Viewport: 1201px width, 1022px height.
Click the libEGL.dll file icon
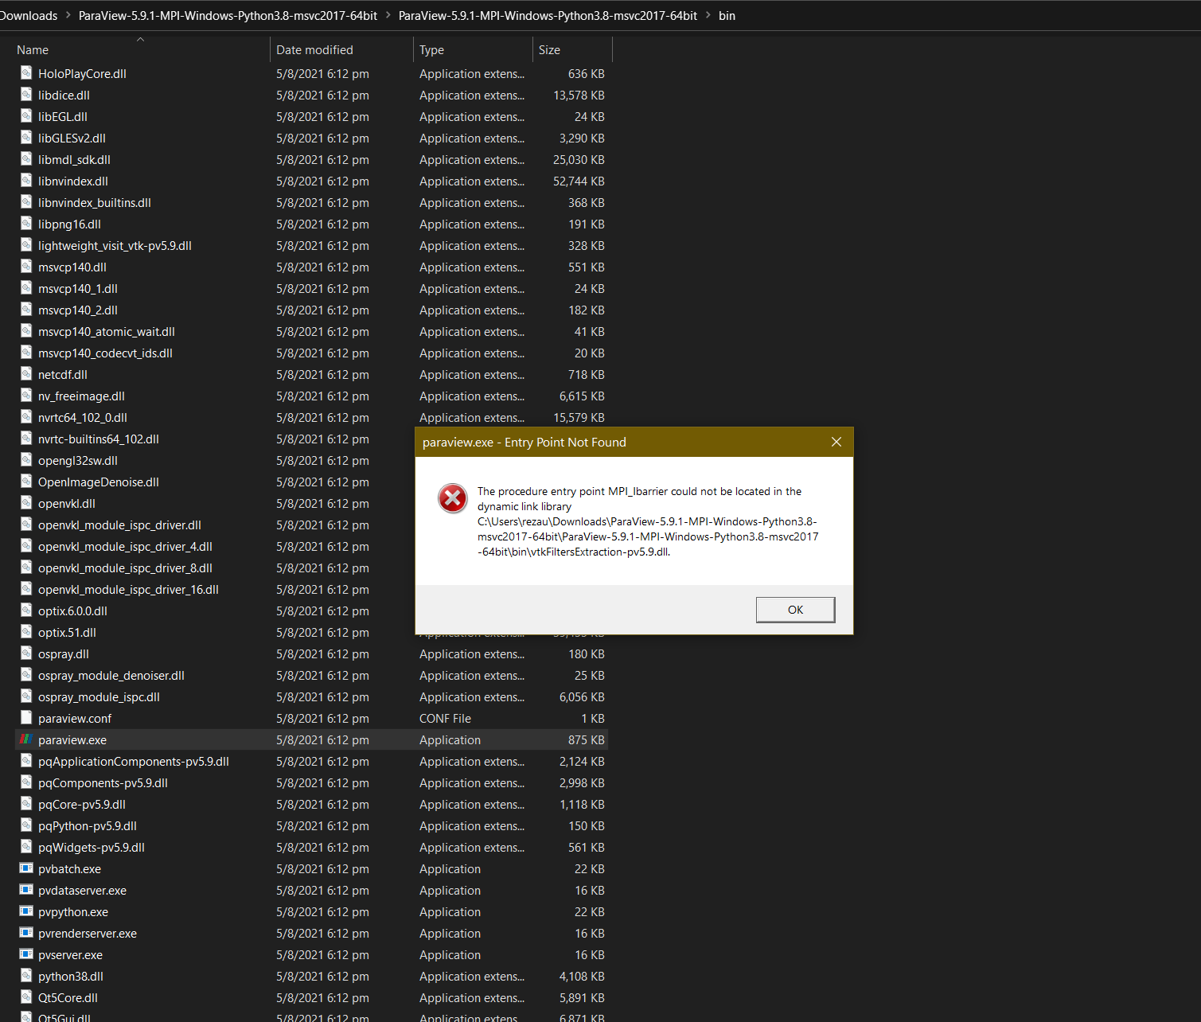[x=26, y=116]
